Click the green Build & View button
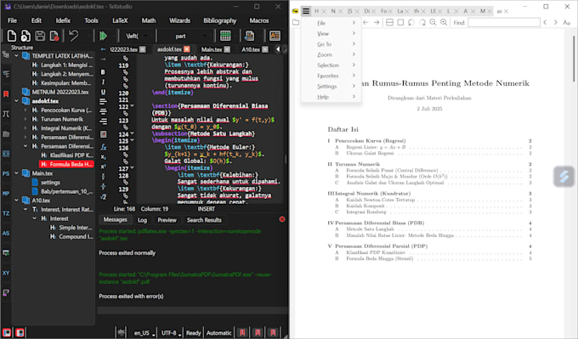Viewport: 578px width, 339px height. coord(103,37)
